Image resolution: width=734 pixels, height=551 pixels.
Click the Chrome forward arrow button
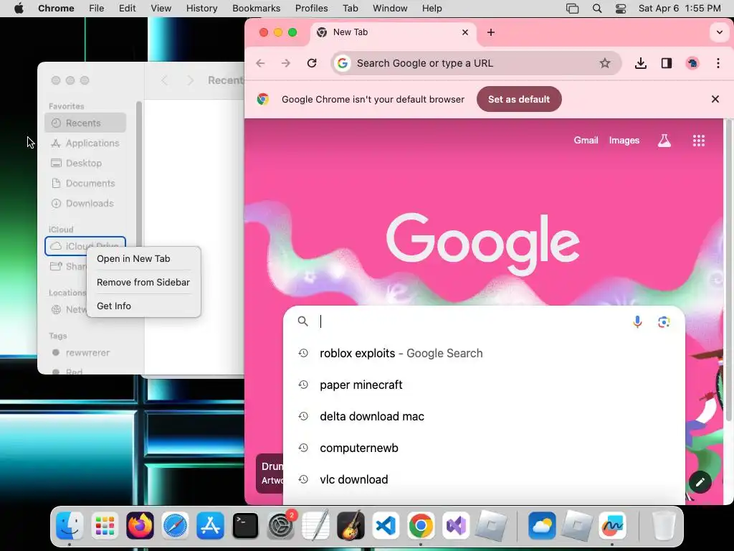click(x=285, y=63)
